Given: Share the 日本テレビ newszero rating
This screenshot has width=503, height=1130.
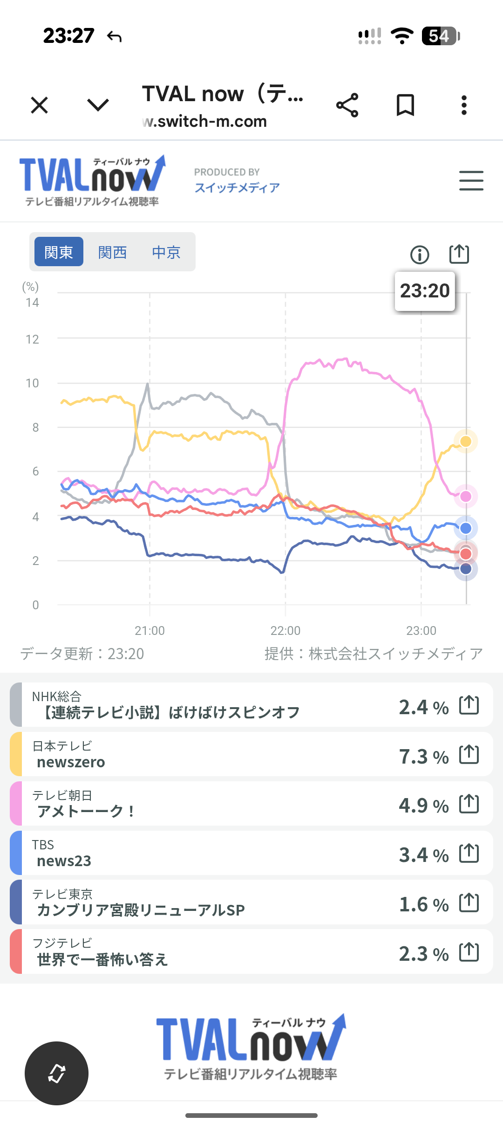Looking at the screenshot, I should coord(469,754).
